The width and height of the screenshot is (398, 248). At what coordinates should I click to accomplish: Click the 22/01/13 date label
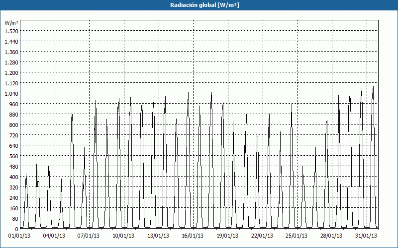click(262, 236)
